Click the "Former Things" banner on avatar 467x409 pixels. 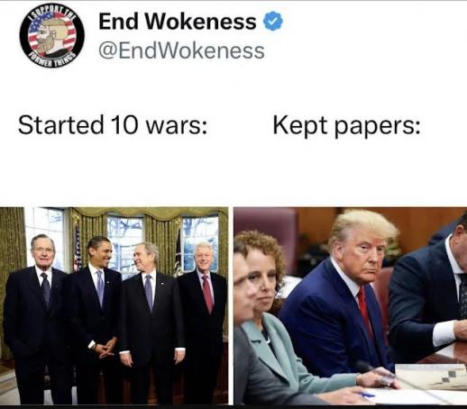tap(51, 59)
